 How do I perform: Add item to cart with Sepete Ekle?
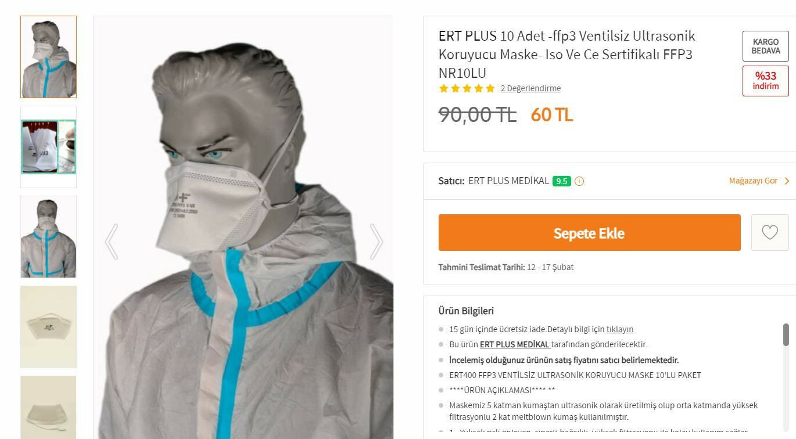(589, 233)
